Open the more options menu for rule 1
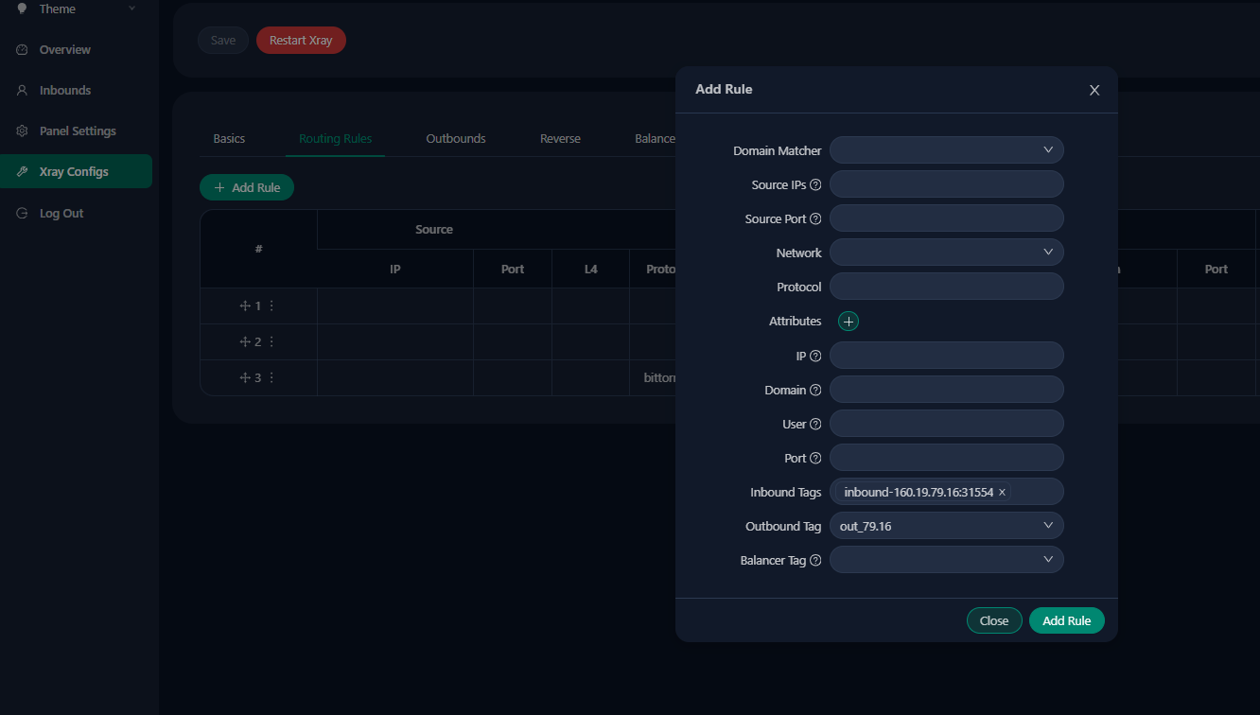 [x=271, y=306]
